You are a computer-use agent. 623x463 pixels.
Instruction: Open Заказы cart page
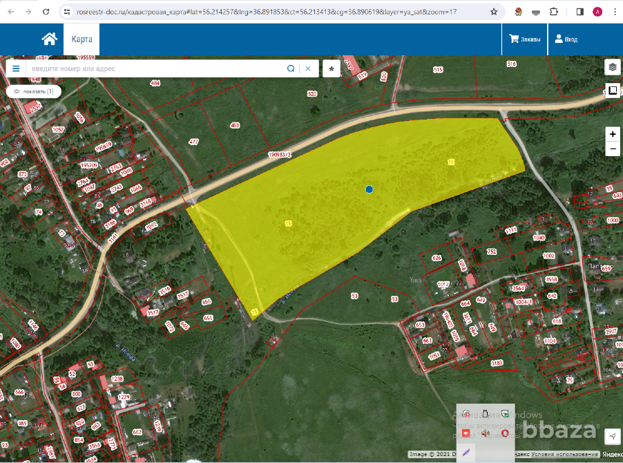525,39
